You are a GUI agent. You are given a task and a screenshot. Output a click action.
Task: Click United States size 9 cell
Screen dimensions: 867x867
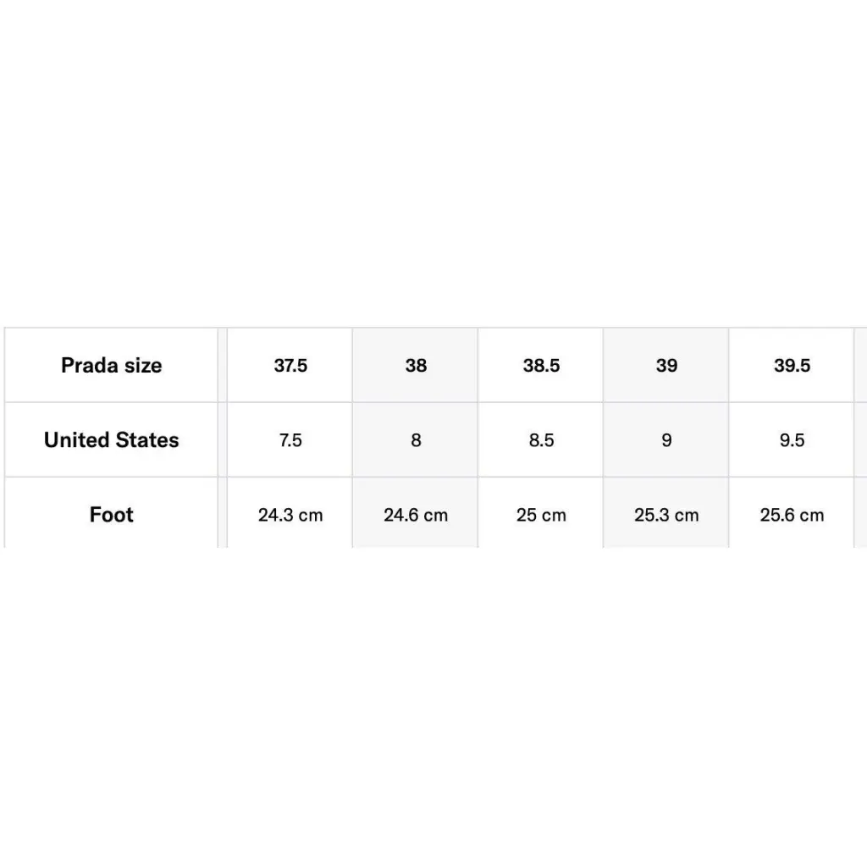pos(666,440)
